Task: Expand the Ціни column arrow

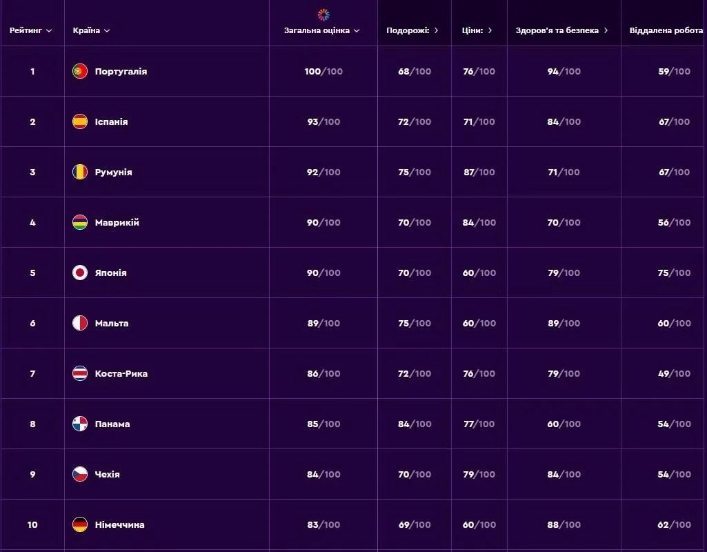Action: pyautogui.click(x=490, y=30)
